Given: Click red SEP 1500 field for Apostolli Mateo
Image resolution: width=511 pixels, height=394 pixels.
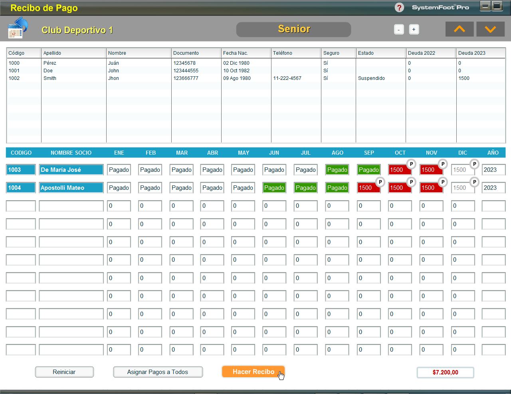Looking at the screenshot, I should tap(368, 188).
